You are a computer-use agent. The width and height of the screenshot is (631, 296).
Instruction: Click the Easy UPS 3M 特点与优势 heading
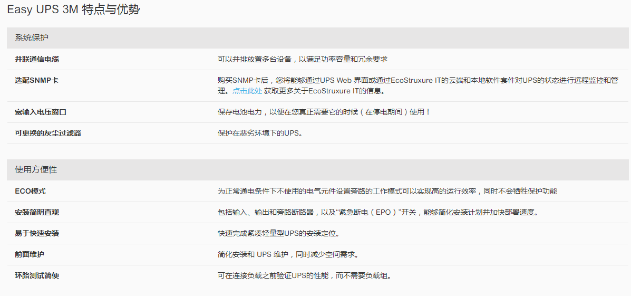pos(73,9)
